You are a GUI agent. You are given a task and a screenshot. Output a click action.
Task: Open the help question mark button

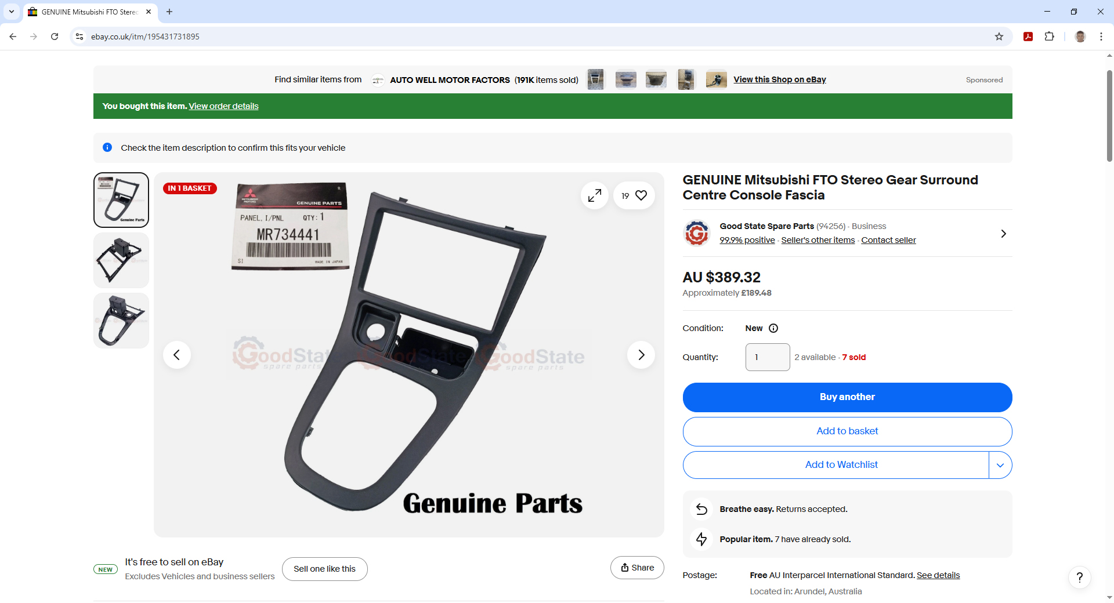coord(1079,577)
